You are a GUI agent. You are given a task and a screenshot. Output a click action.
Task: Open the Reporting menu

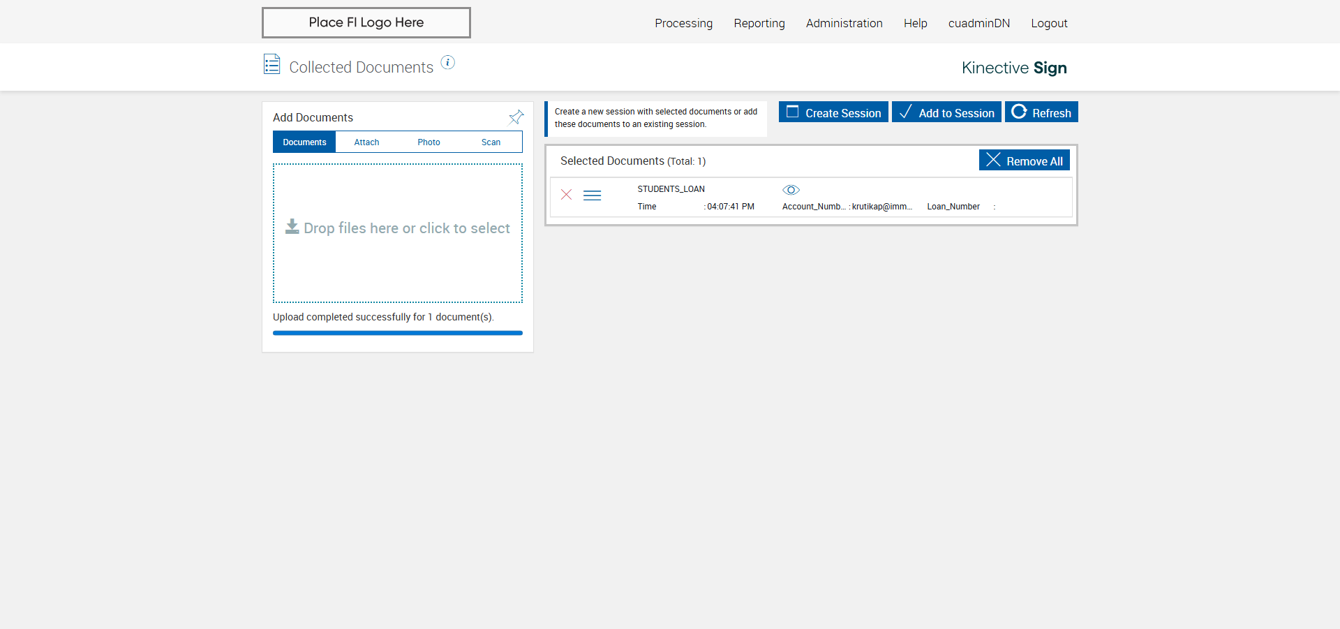point(759,23)
